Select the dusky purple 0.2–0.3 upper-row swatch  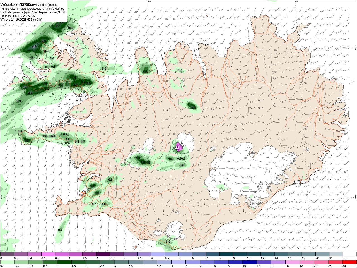[7, 254]
